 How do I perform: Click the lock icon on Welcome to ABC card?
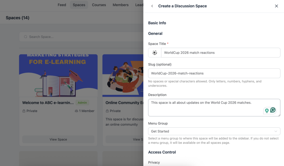[x=24, y=111]
